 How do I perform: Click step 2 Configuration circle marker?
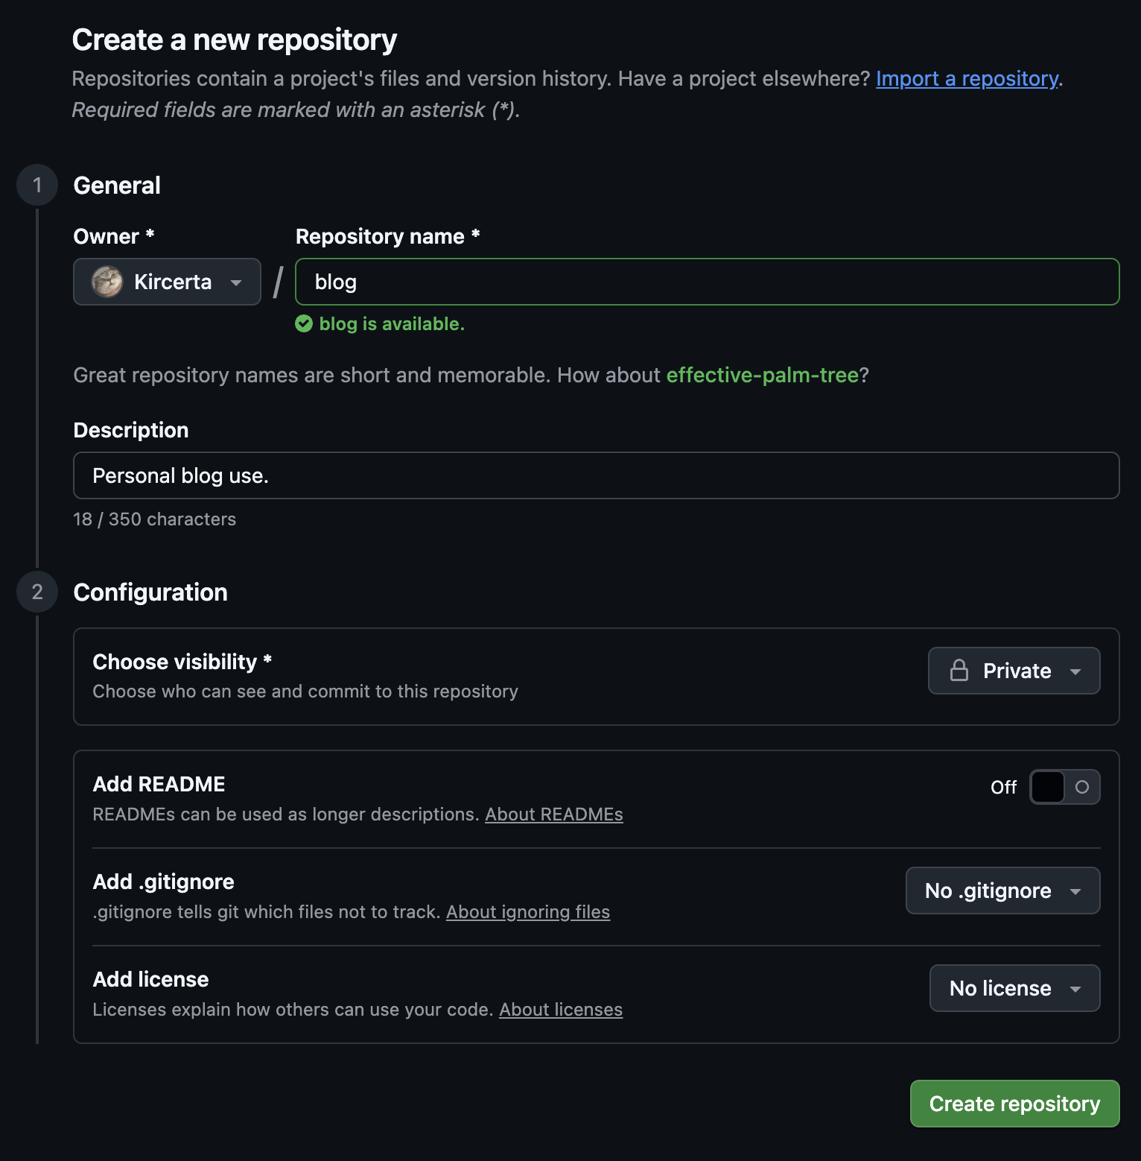tap(37, 592)
